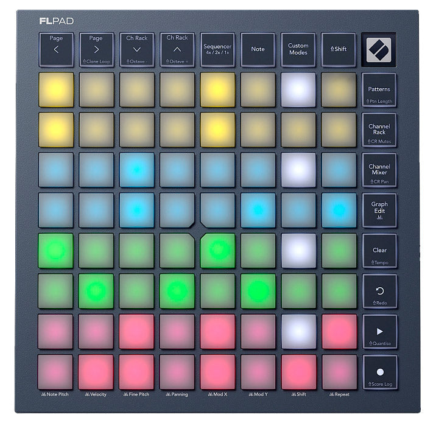Tap the white pad in the Play row
This screenshot has width=436, height=426.
(298, 332)
